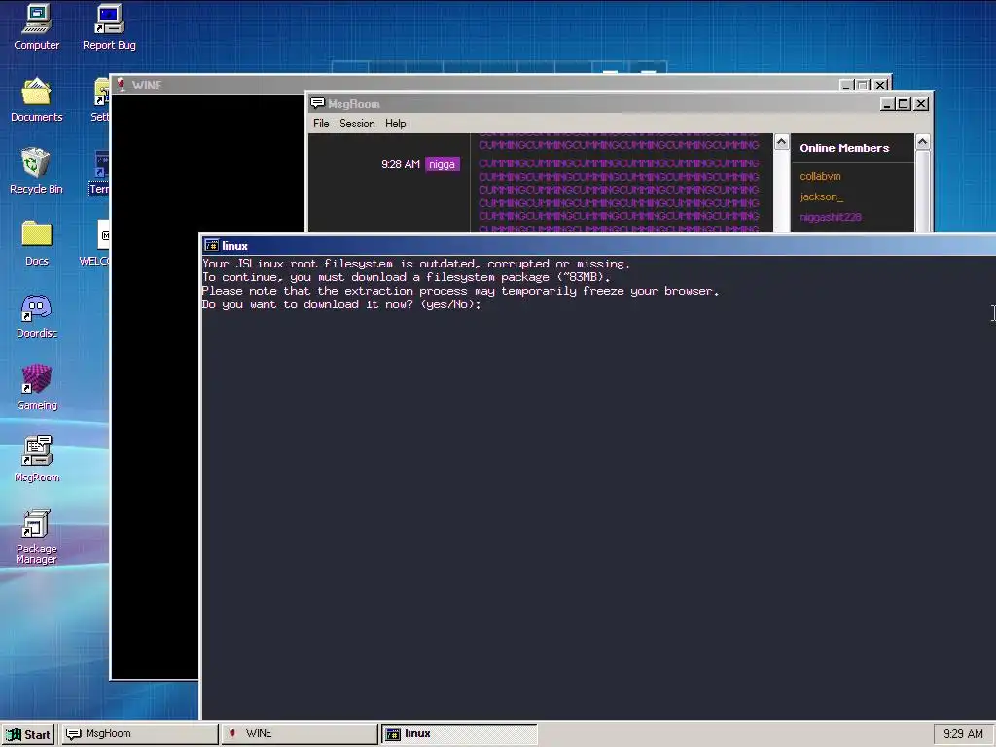Click the Start button
This screenshot has width=996, height=747.
pos(28,734)
